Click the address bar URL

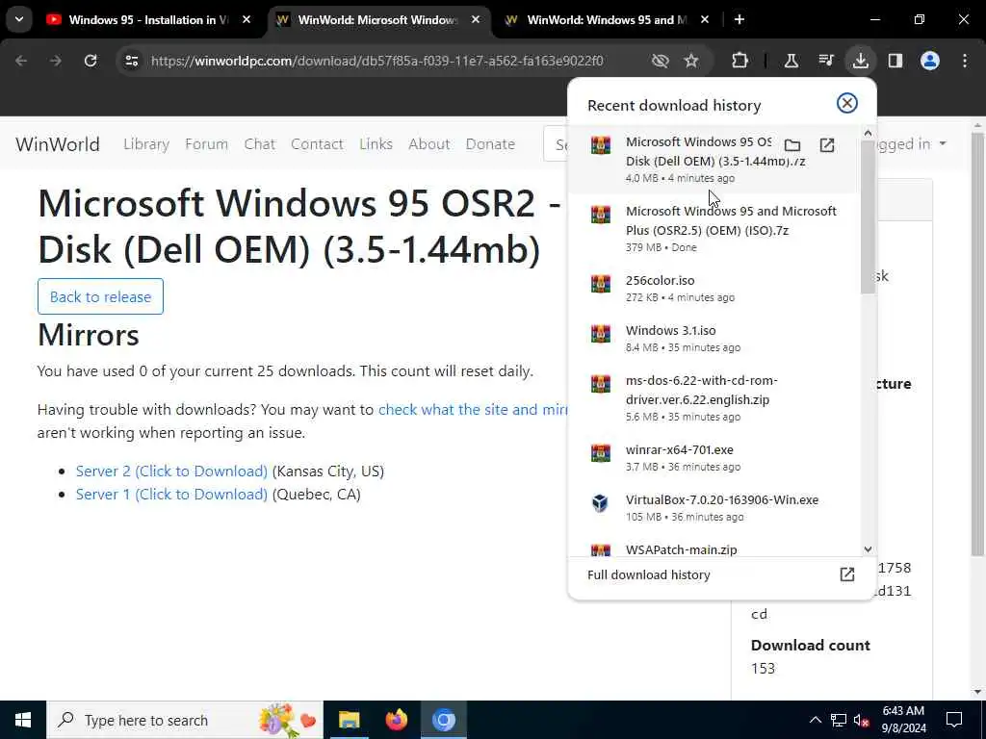[376, 61]
